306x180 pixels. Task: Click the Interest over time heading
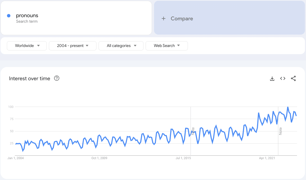30,78
